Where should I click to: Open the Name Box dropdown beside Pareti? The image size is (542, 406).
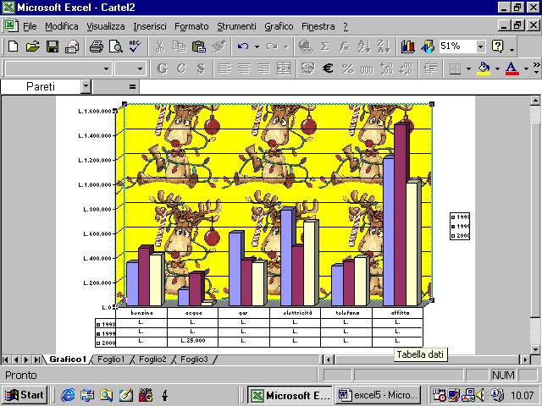click(x=86, y=86)
